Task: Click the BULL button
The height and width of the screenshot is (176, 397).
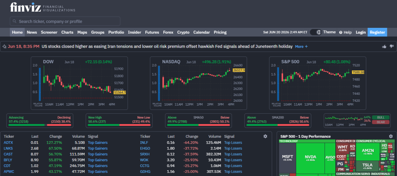Action: point(381,118)
